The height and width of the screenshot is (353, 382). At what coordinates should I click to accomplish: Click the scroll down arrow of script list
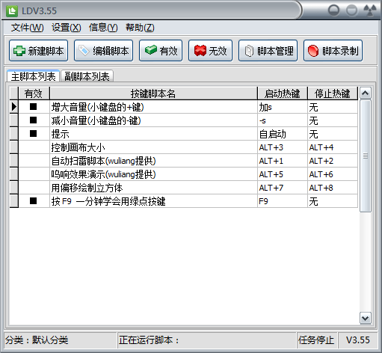(366, 318)
